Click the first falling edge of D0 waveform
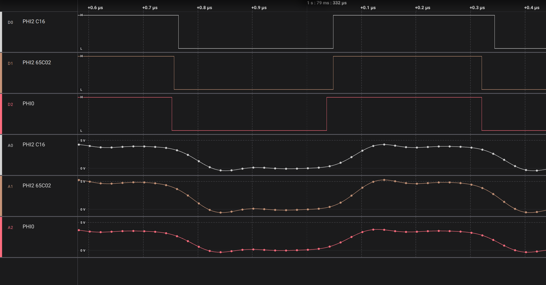546x285 pixels. (179, 32)
